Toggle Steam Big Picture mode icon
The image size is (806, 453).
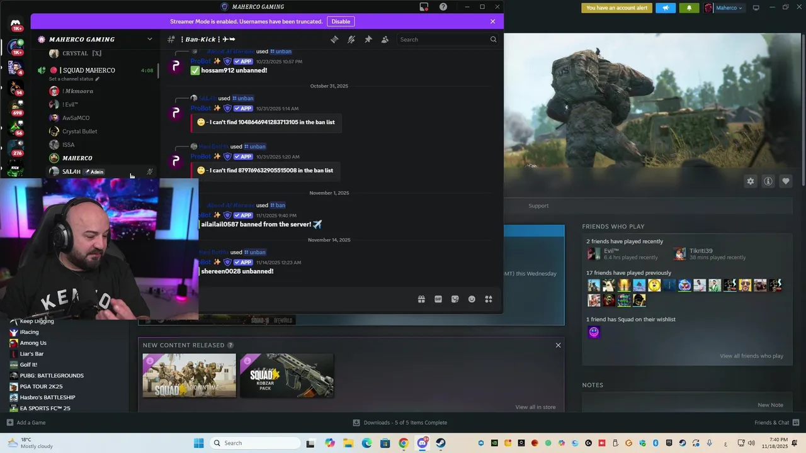coord(756,8)
